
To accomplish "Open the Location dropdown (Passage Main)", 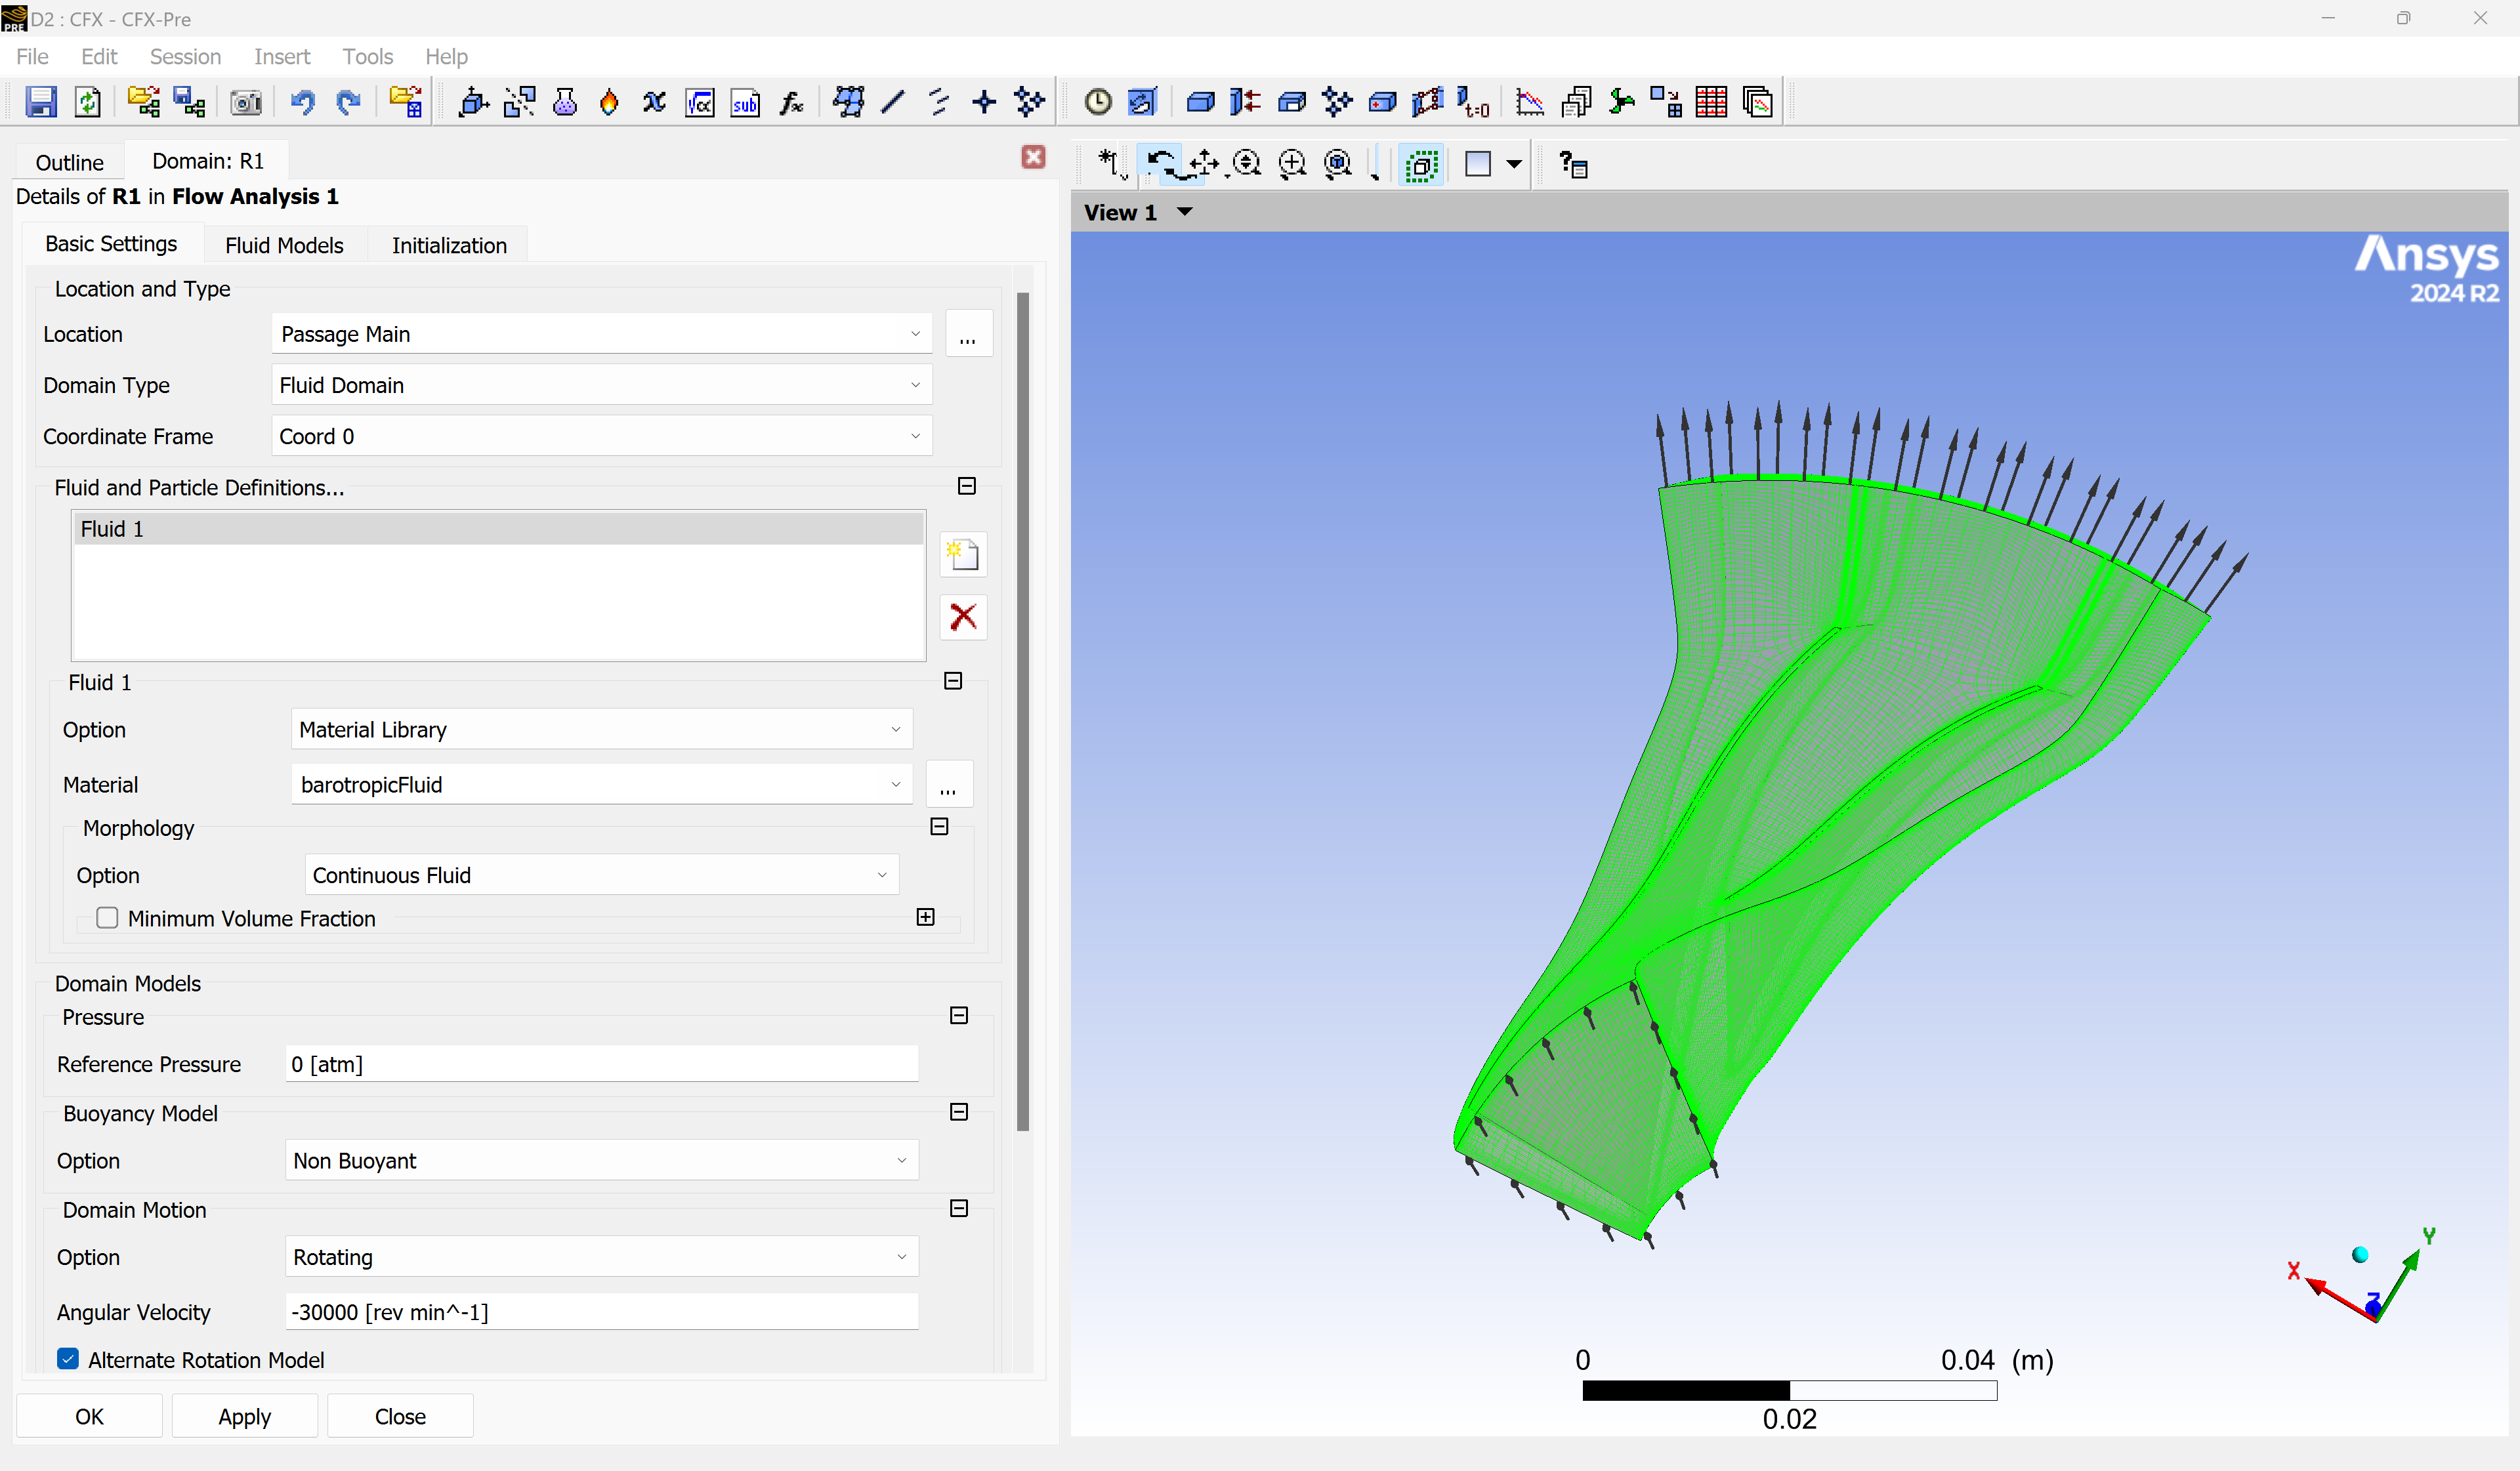I will 601,334.
